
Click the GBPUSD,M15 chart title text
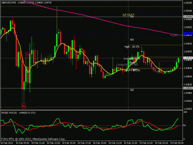coord(9,2)
